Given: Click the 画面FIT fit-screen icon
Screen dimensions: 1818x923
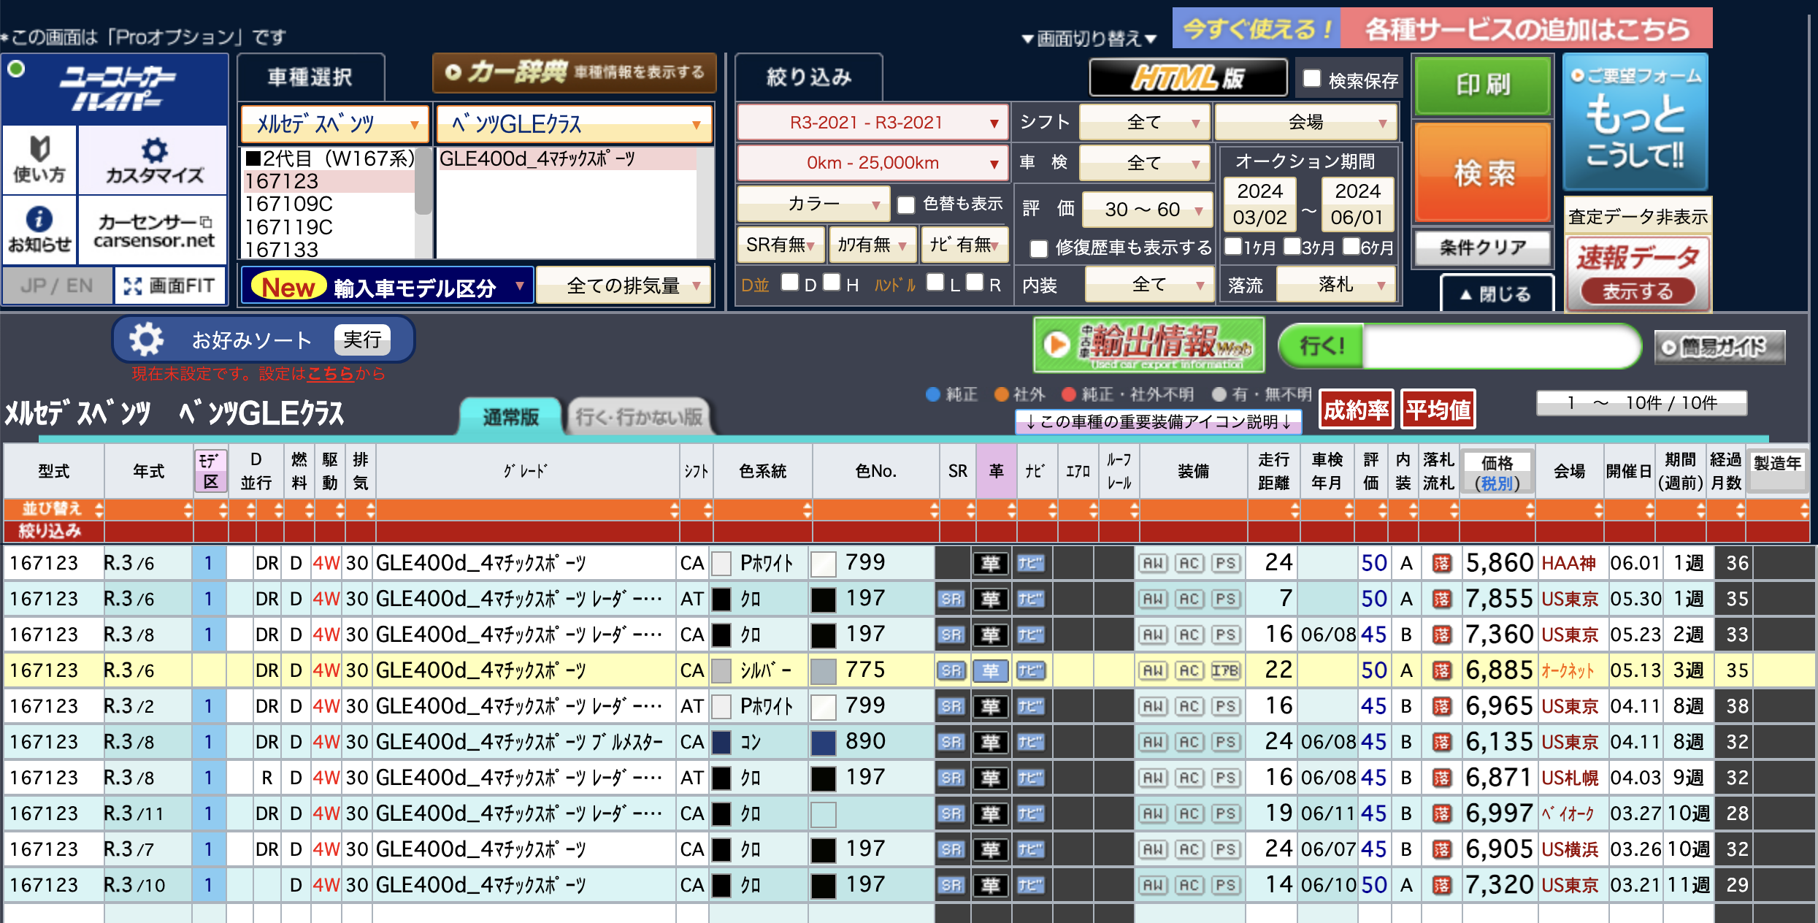Looking at the screenshot, I should (x=169, y=286).
